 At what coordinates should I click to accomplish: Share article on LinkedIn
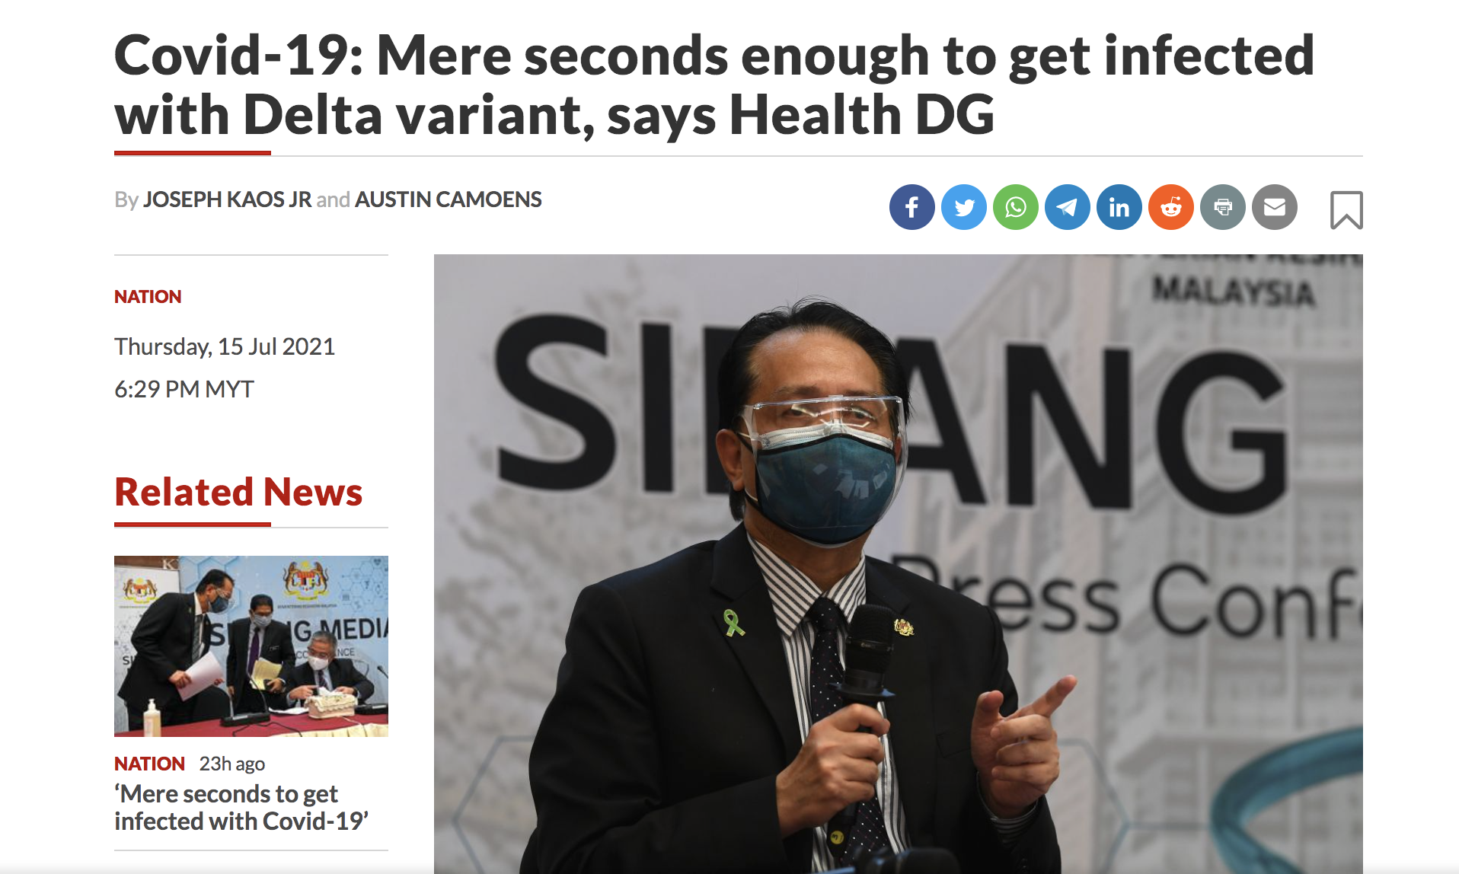(x=1119, y=207)
